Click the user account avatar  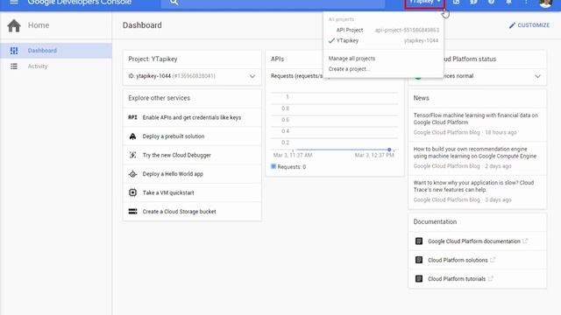pos(545,3)
